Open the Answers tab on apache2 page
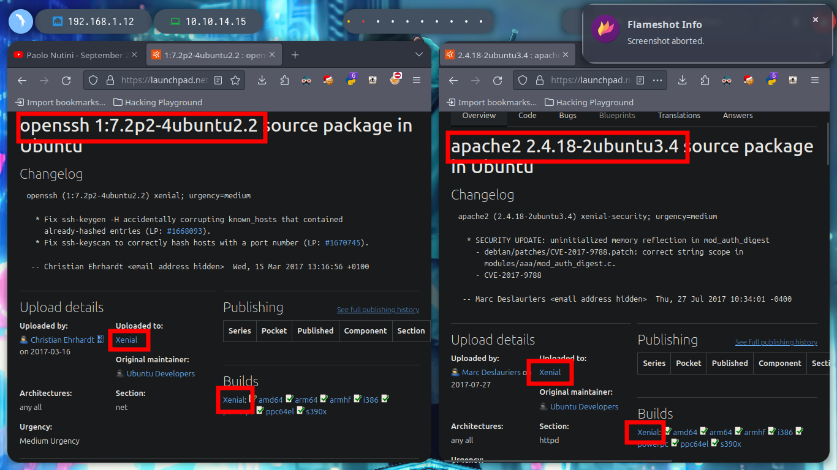This screenshot has width=837, height=470. click(x=738, y=116)
